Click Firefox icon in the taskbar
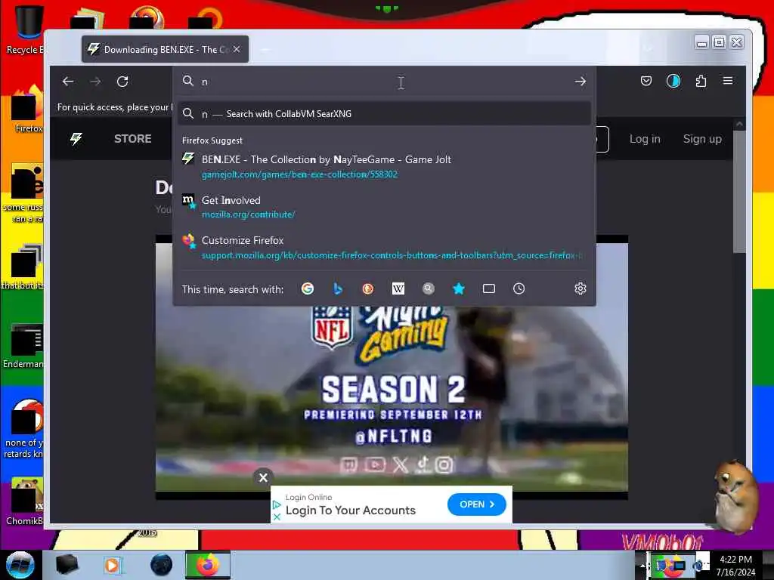Screen dimensions: 774x580 208,565
